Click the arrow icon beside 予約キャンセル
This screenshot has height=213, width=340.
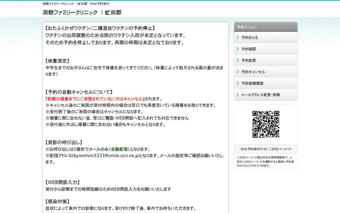[237, 72]
